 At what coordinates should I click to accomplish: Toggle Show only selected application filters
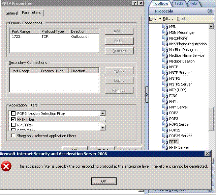13,136
